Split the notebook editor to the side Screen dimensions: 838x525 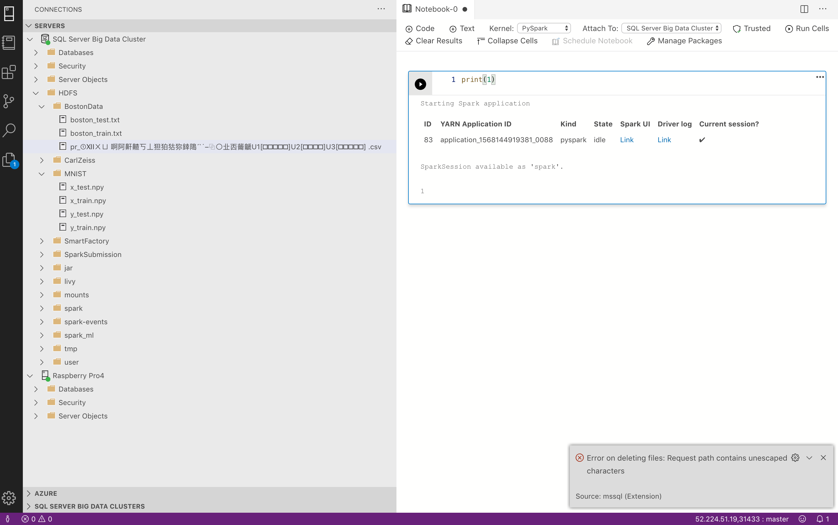[x=804, y=9]
